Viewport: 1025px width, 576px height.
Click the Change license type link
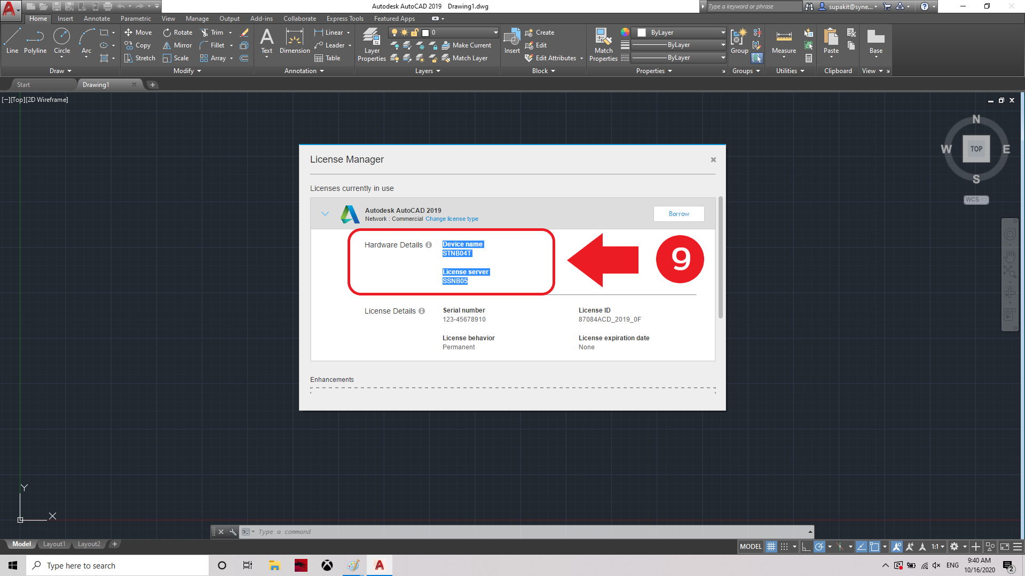[x=452, y=219]
